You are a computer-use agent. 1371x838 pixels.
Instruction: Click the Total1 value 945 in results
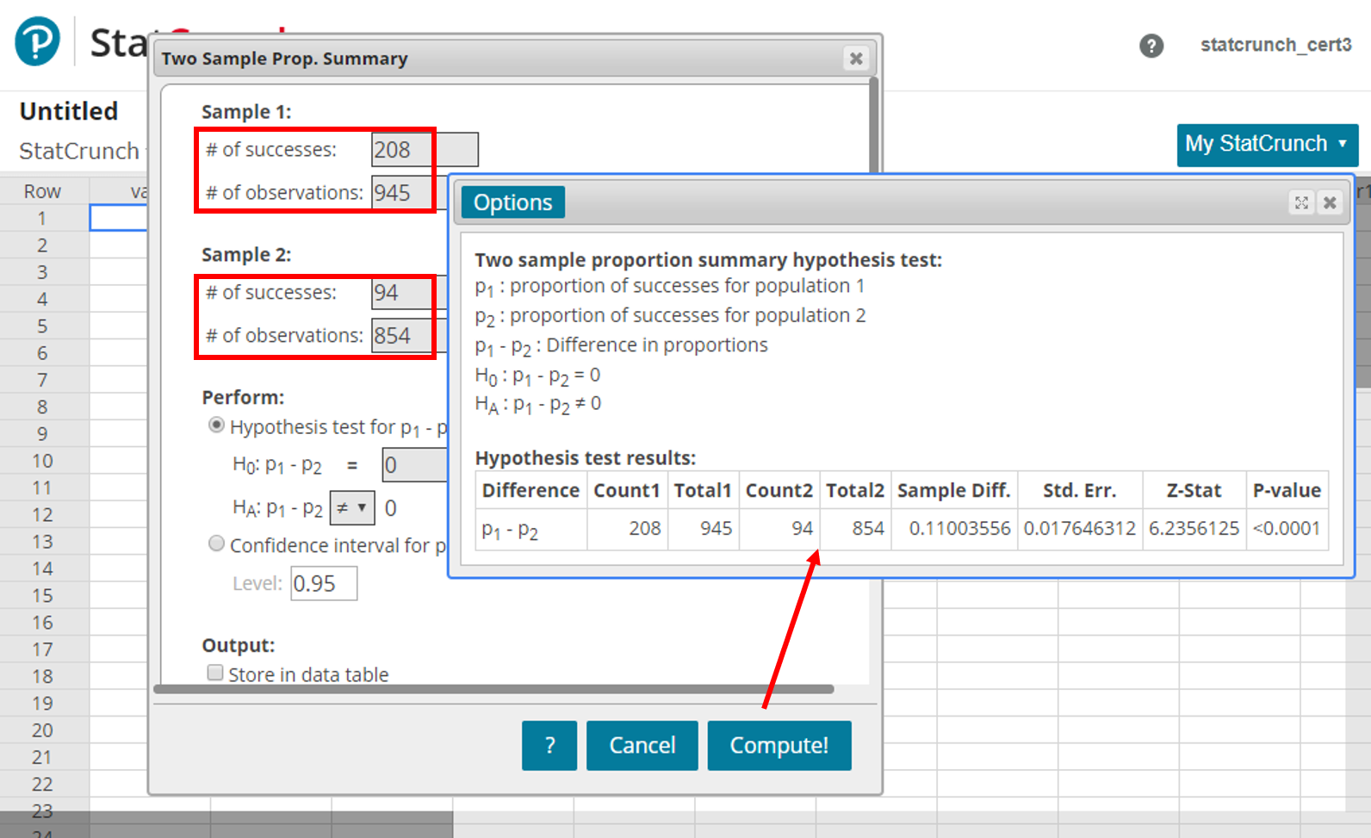(703, 529)
